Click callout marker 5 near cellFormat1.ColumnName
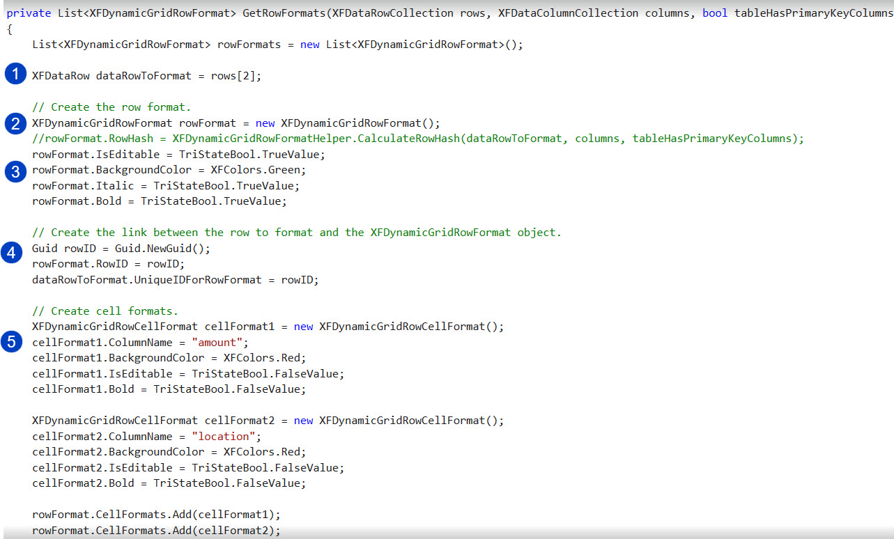 tap(12, 341)
